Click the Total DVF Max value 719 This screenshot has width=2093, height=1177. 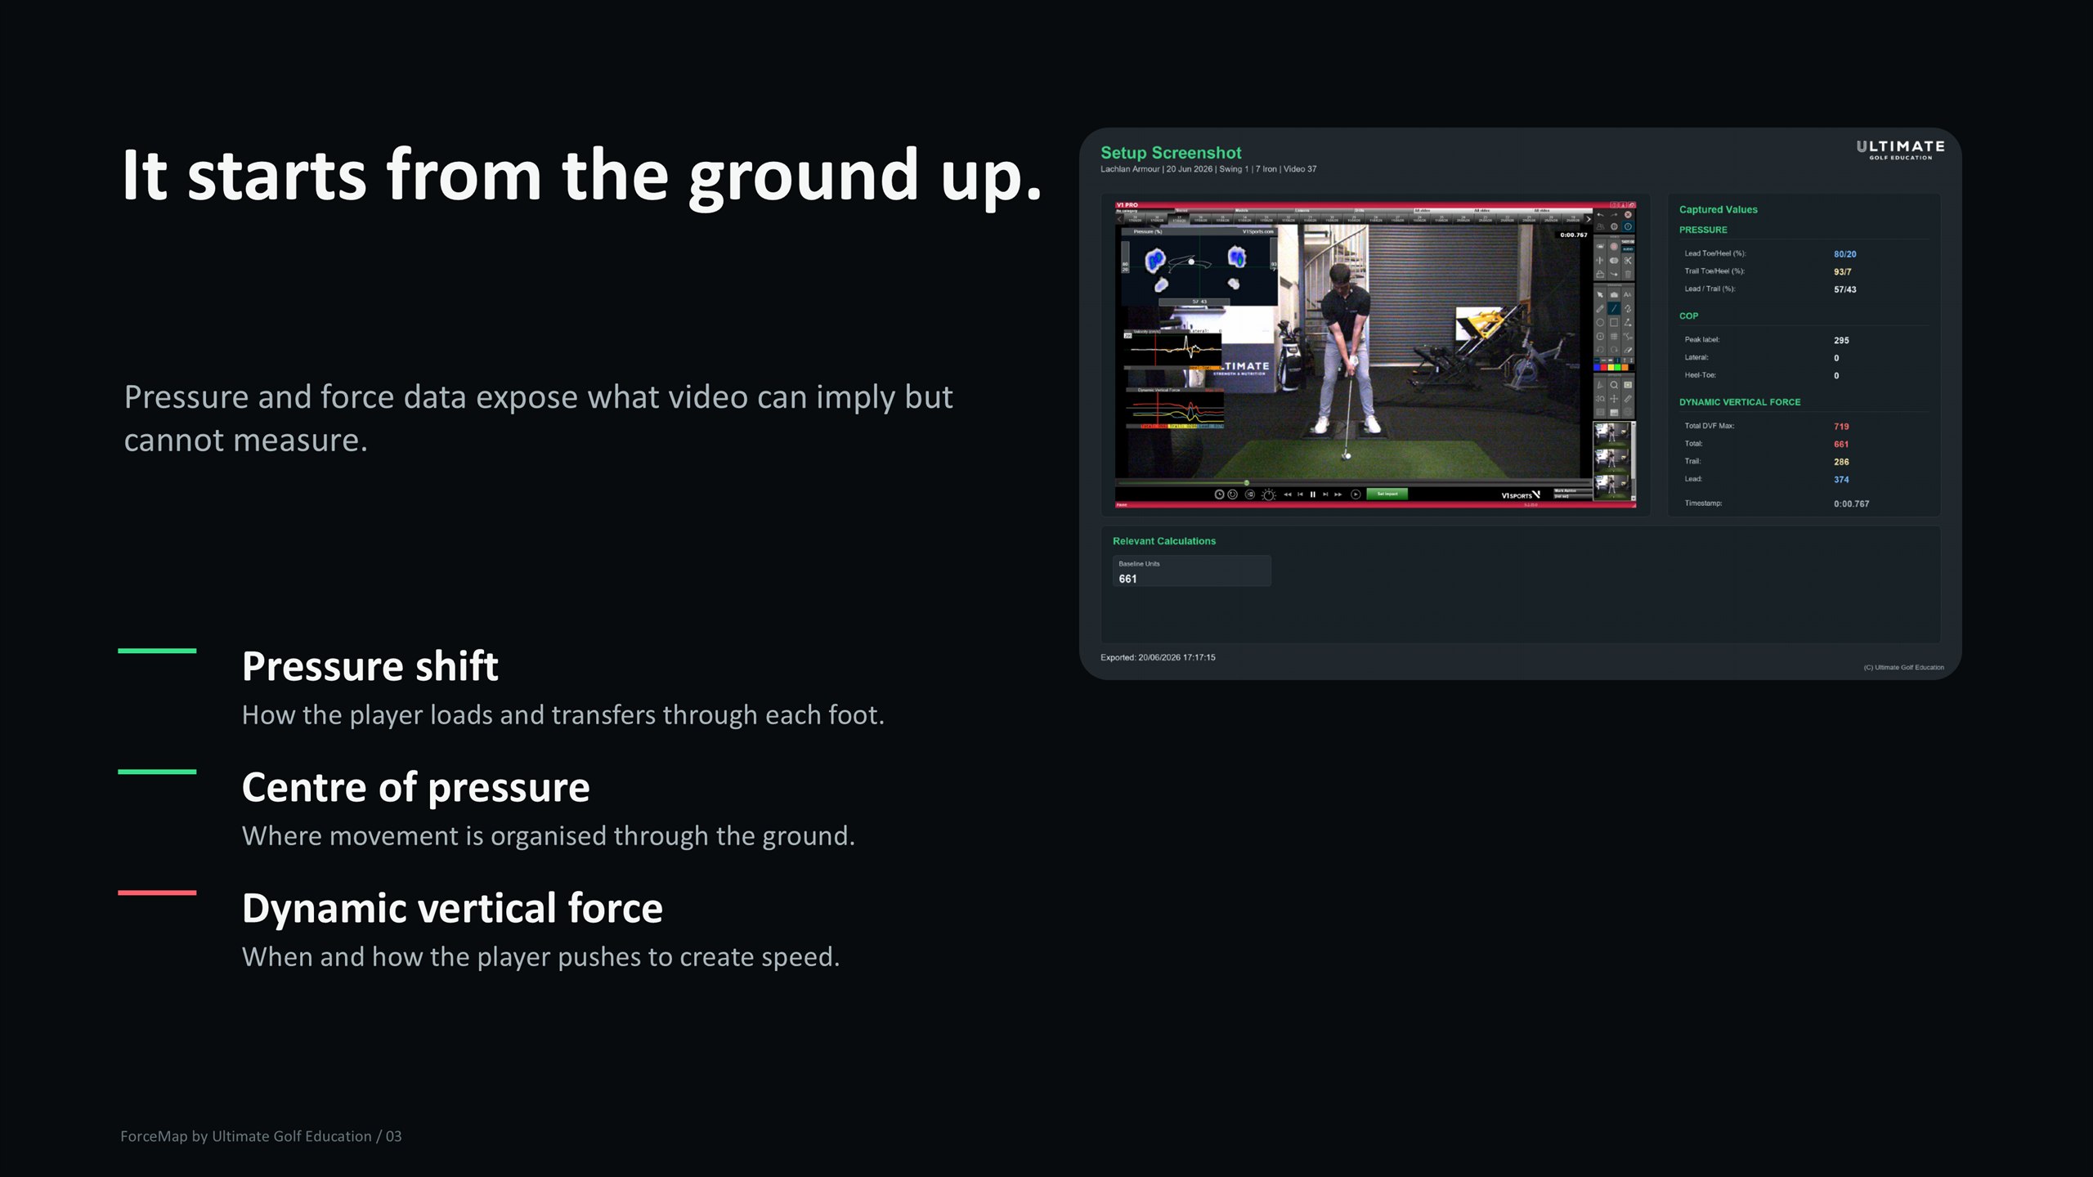(x=1841, y=427)
